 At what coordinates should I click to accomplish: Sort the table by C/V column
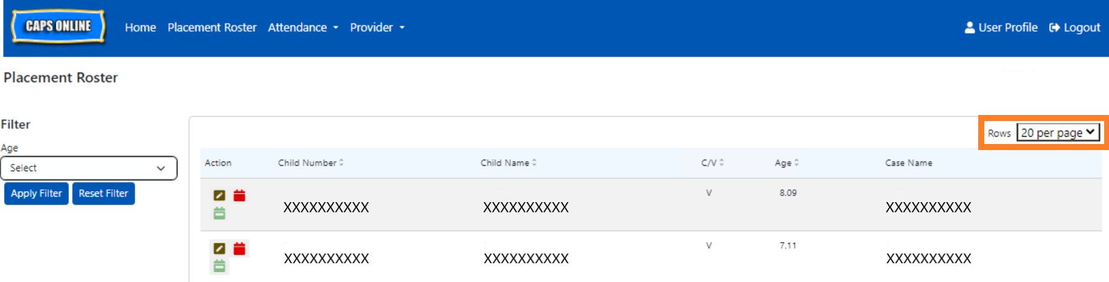click(x=712, y=163)
